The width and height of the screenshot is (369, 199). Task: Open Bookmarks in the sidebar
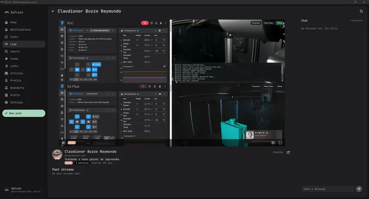24,88
